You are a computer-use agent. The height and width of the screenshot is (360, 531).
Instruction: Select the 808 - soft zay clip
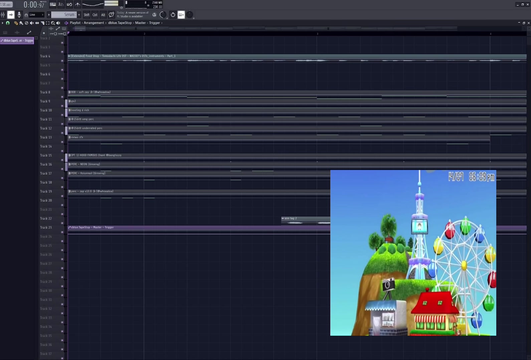[297, 94]
